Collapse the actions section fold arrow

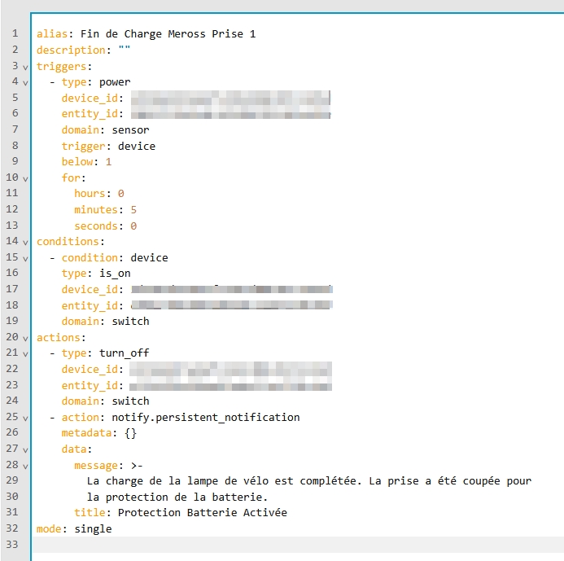pyautogui.click(x=25, y=338)
